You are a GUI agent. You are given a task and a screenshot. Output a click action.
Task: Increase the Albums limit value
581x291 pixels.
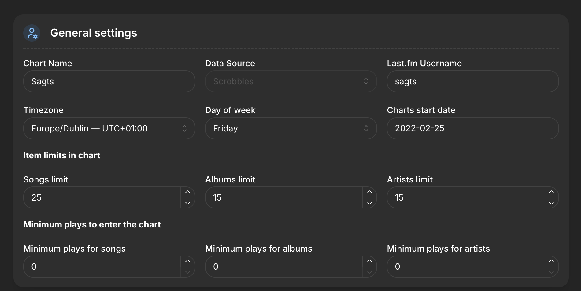(x=369, y=192)
